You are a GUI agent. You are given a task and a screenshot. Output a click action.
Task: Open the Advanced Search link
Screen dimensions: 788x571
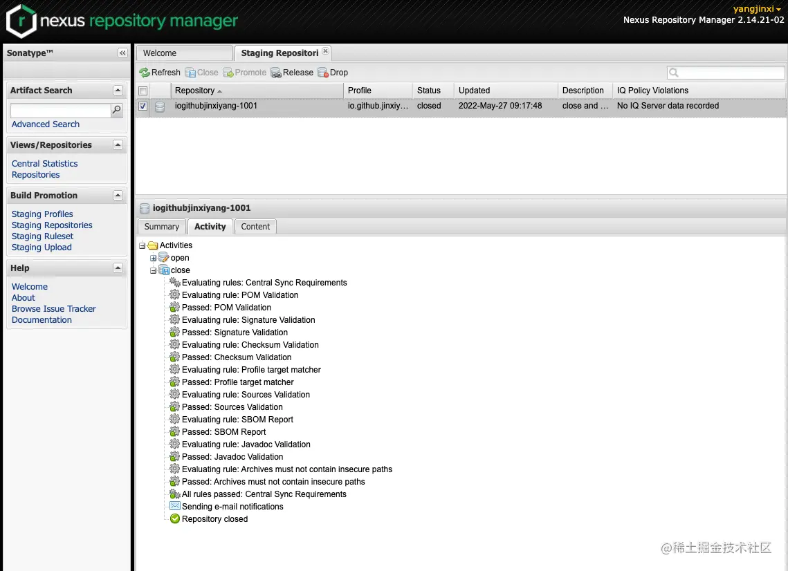[x=46, y=124]
